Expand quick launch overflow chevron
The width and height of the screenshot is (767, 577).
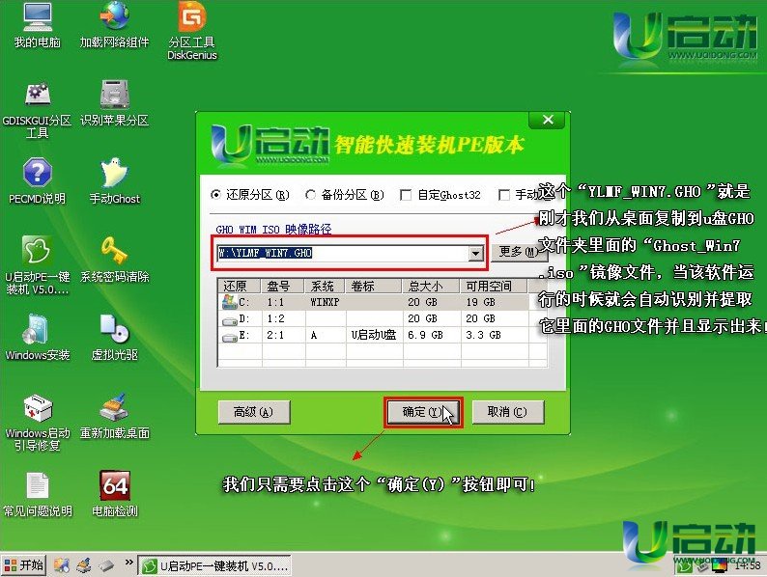point(128,563)
